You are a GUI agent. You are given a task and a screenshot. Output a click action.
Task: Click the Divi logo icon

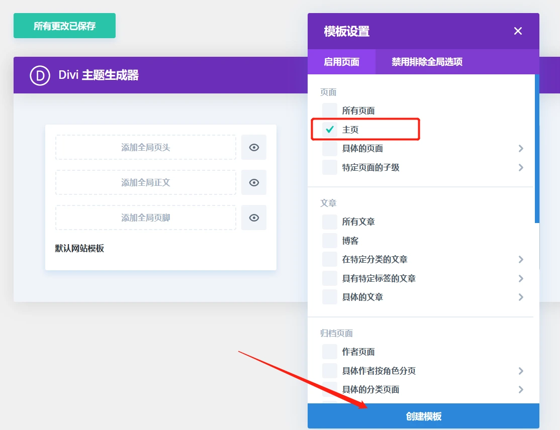(x=40, y=75)
